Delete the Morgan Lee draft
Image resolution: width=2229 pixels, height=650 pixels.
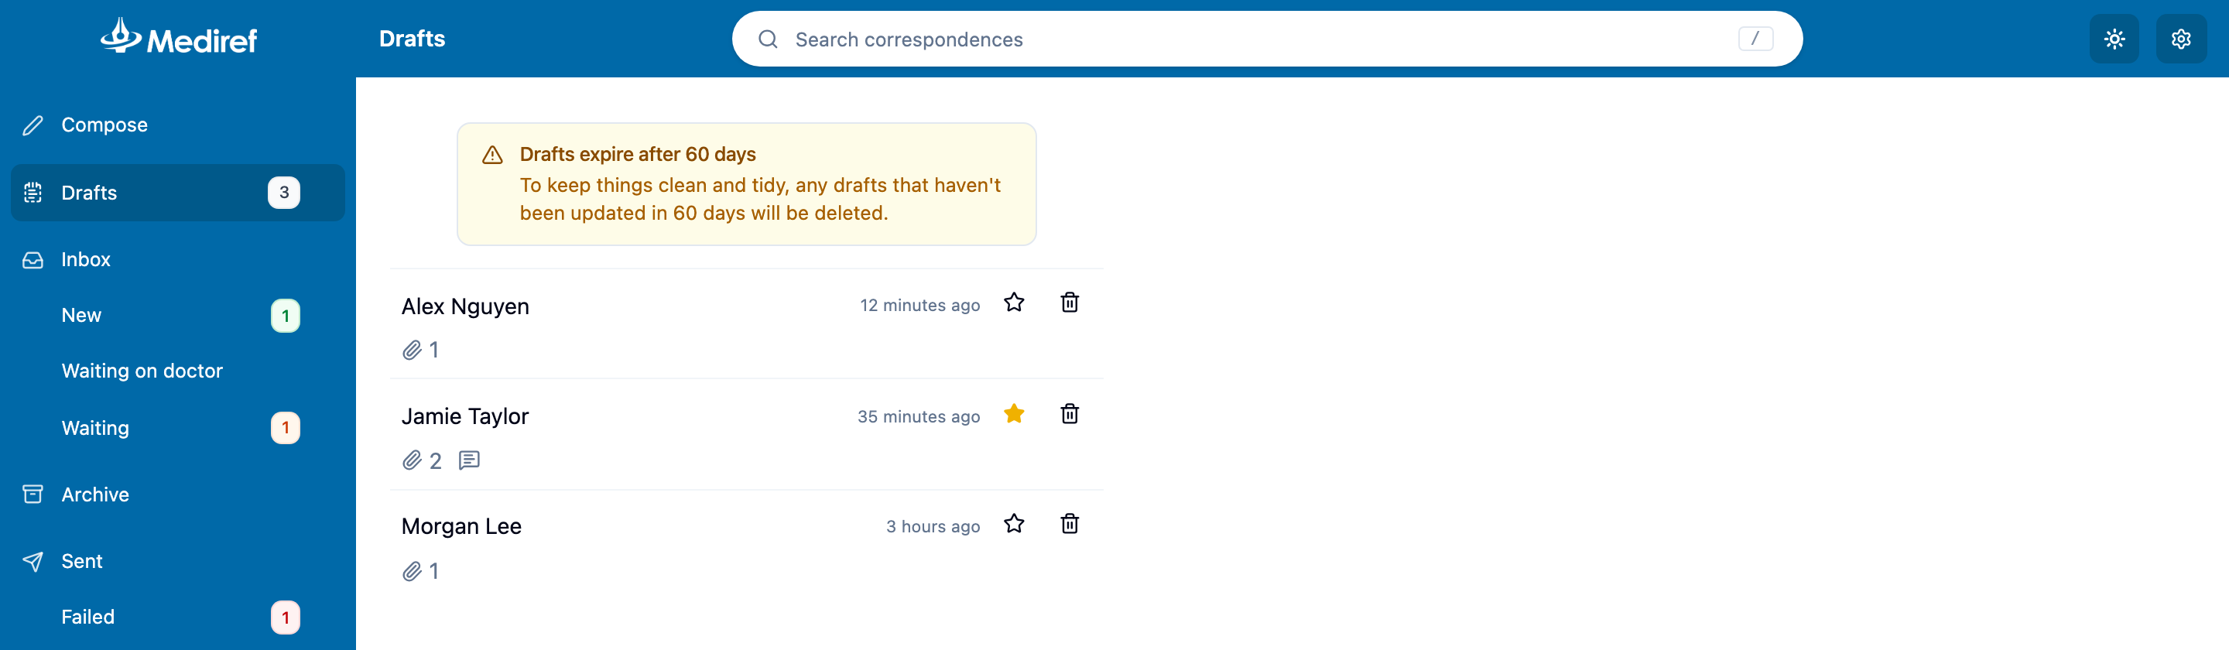(1070, 524)
